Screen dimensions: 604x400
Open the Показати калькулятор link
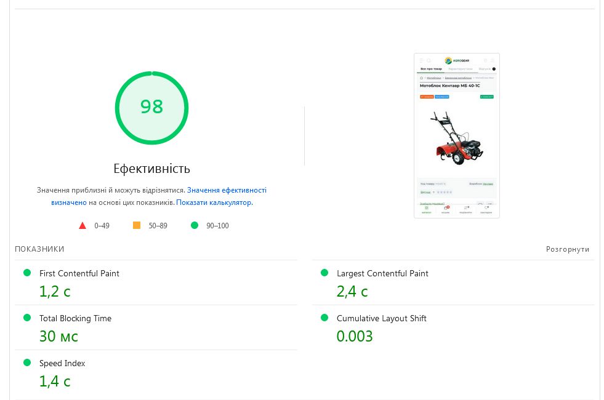point(214,202)
